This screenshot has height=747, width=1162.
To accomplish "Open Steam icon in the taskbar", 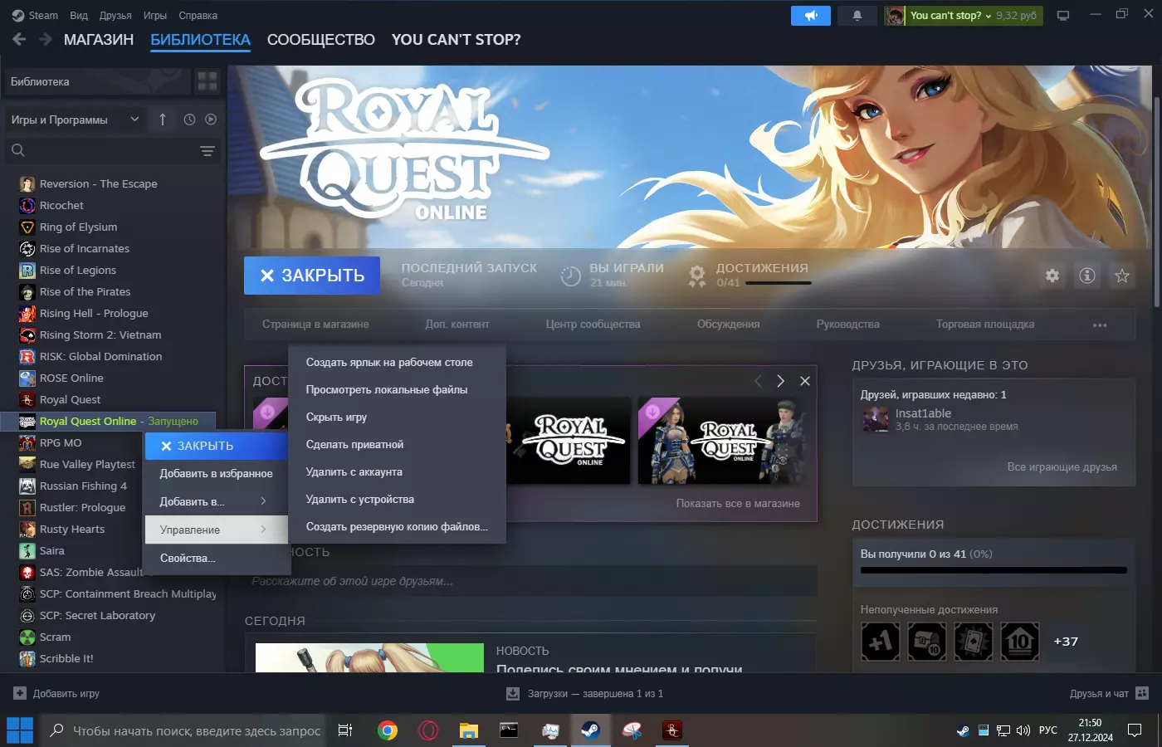I will point(591,730).
